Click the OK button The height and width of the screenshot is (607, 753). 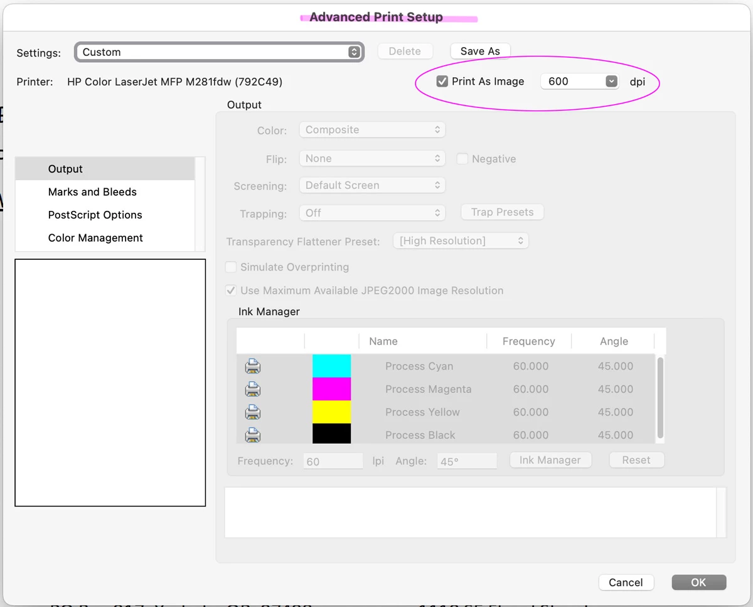point(698,583)
